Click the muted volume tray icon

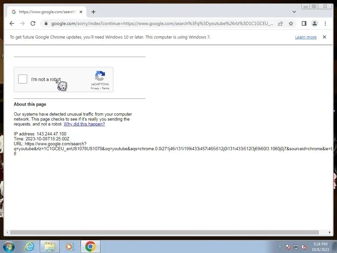click(304, 247)
